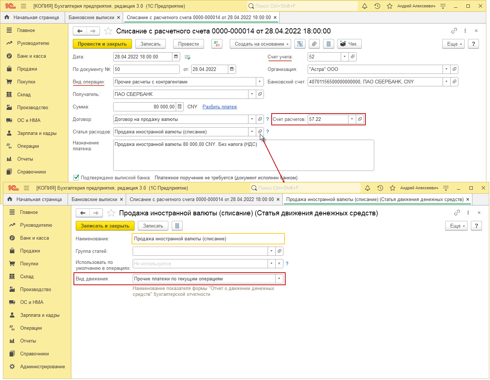Open document structure icon next to Создать на основании
Screen dimensions: 490x380
coord(300,44)
